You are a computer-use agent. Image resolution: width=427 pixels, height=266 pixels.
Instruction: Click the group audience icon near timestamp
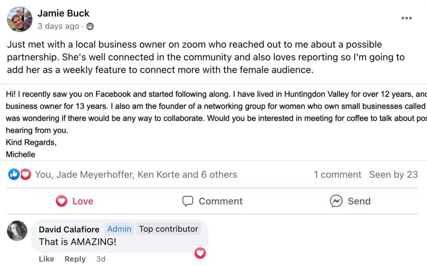pyautogui.click(x=90, y=26)
